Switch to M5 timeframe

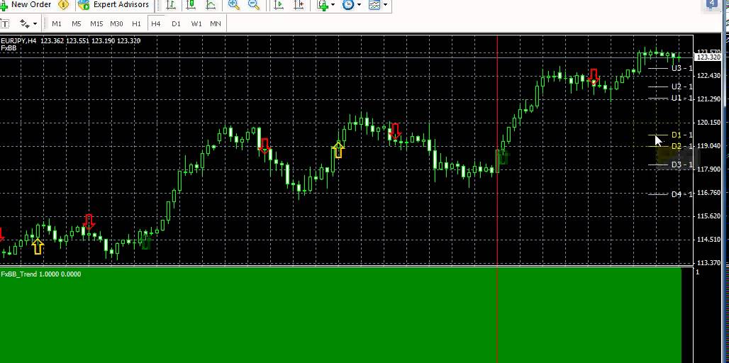tap(77, 23)
